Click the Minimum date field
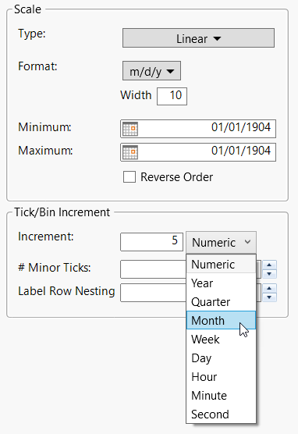 [x=198, y=129]
